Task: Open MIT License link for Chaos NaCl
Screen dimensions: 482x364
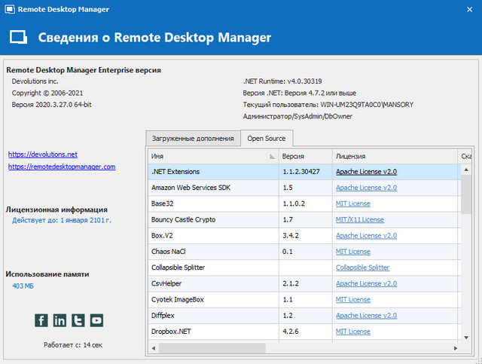Action: coord(353,252)
